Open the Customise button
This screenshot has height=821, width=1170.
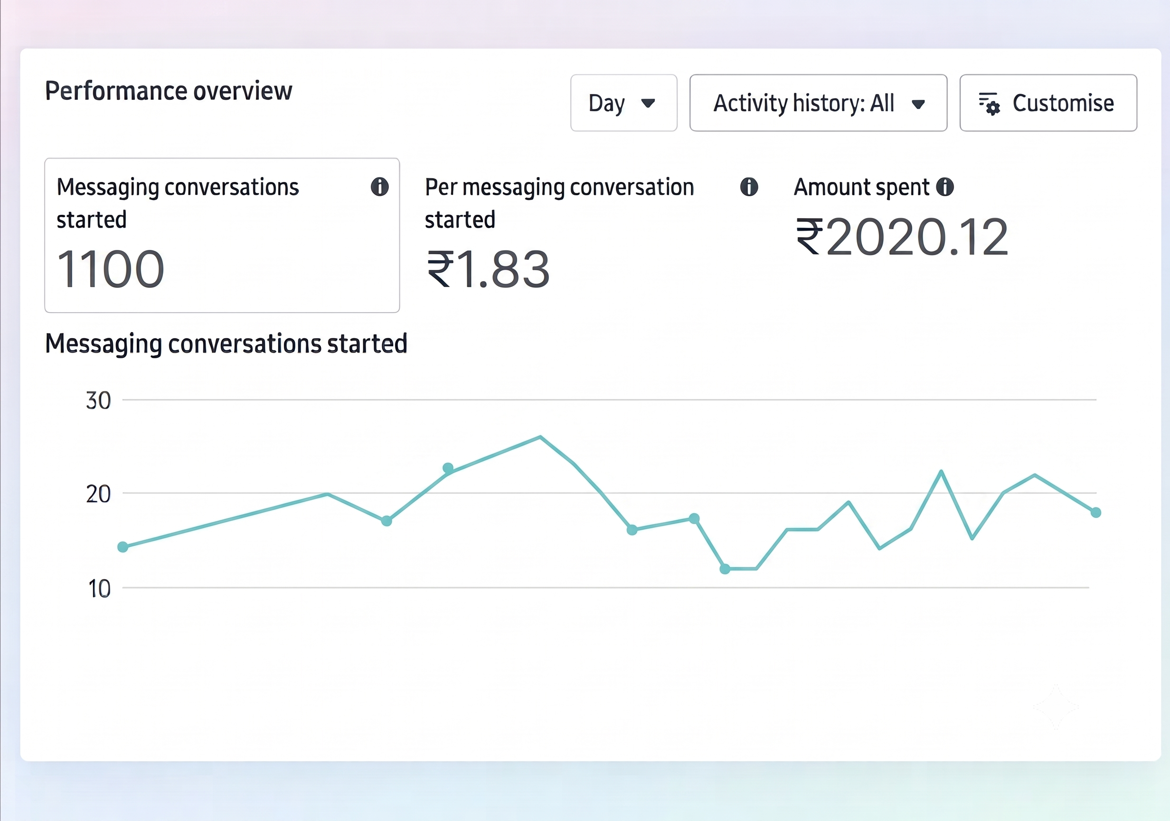click(1048, 103)
